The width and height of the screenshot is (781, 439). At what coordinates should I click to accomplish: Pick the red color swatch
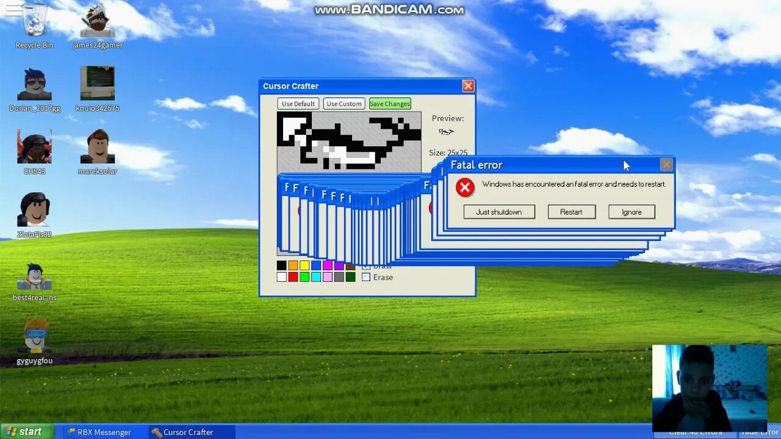pos(293,277)
